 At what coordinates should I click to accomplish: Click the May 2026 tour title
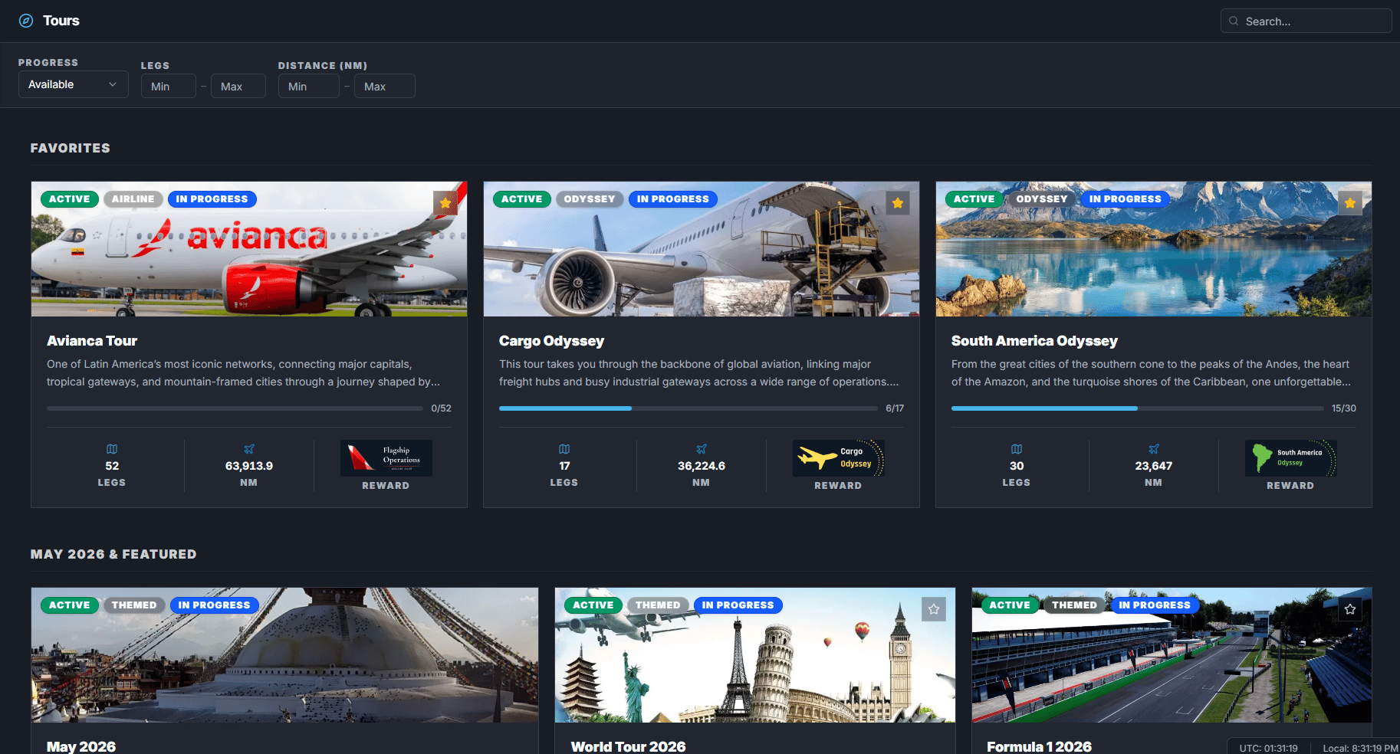click(81, 746)
